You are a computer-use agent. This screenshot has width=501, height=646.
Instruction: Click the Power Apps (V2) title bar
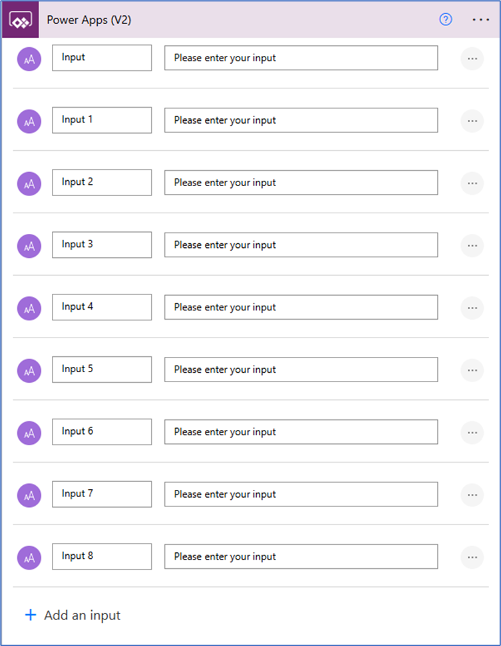coord(251,20)
